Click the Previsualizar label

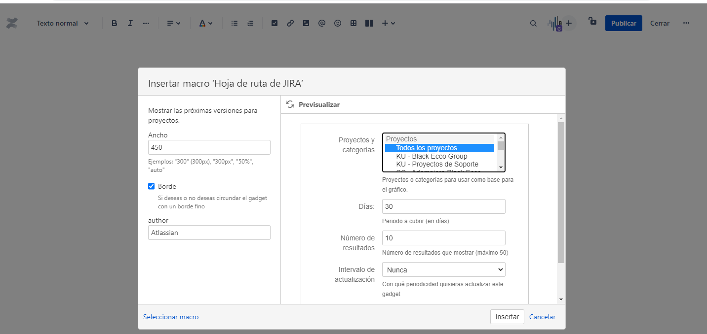tap(319, 104)
